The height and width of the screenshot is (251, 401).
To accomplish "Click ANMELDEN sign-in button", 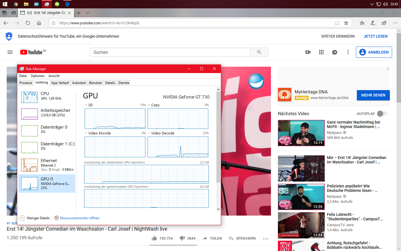I will click(374, 52).
